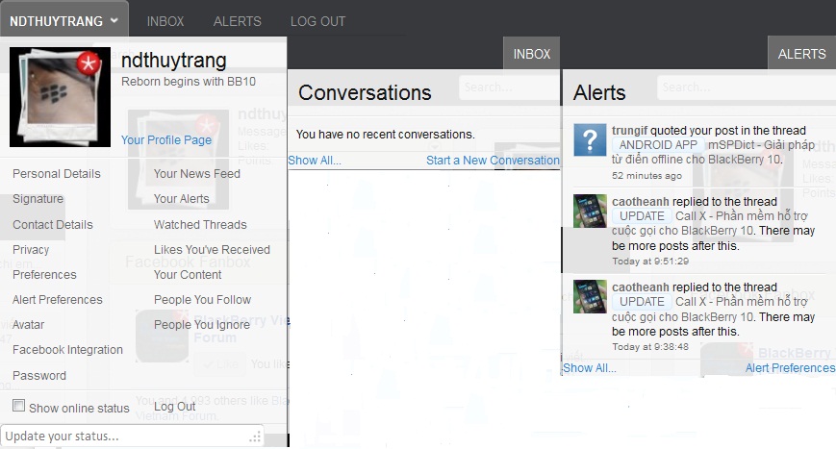The image size is (836, 449).
Task: Click the Update your status input field
Action: tap(125, 436)
